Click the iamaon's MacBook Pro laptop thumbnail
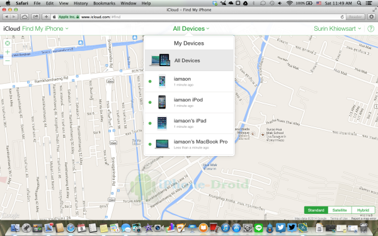Viewport: 378px width, 236px height. tap(162, 144)
